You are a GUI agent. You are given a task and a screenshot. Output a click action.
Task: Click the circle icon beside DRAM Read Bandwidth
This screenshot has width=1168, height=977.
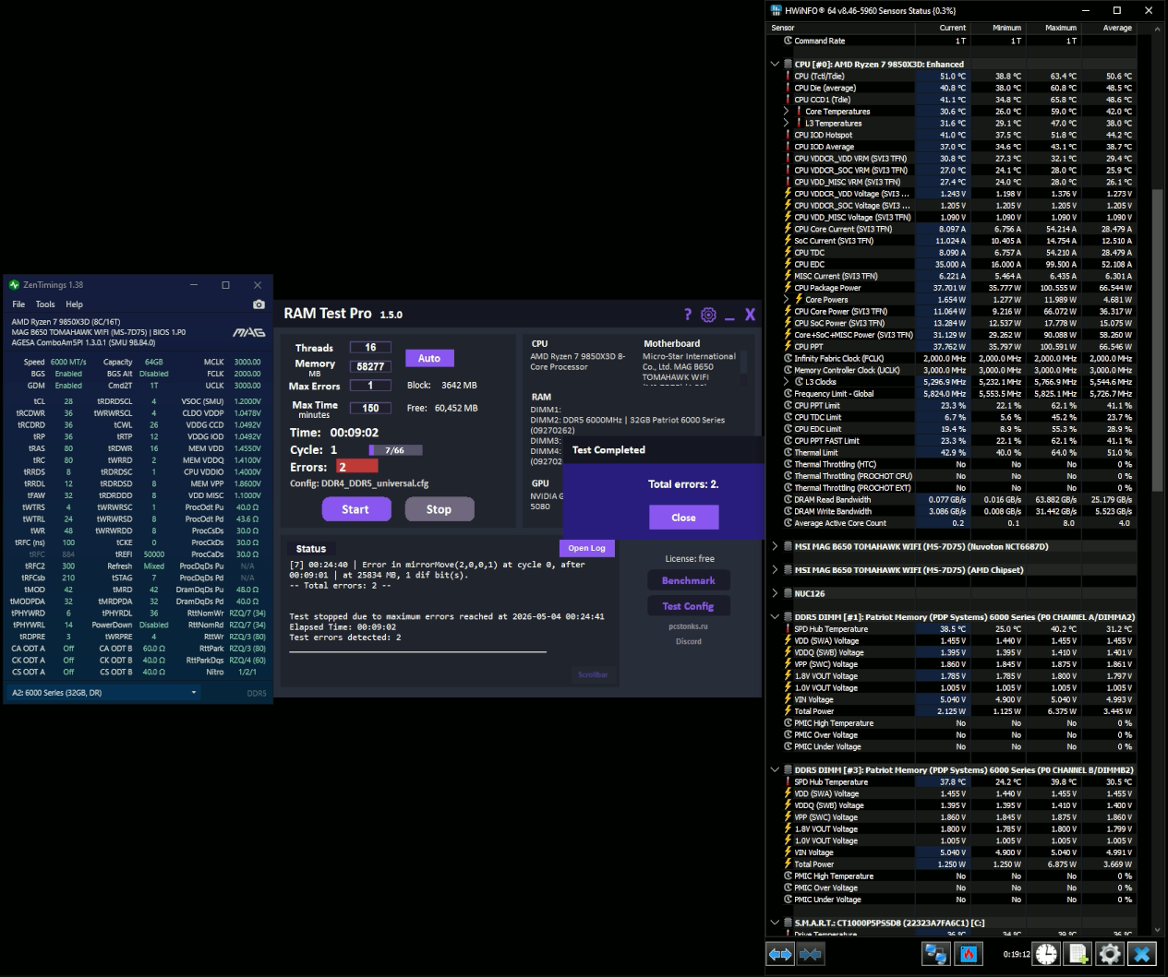pos(788,499)
